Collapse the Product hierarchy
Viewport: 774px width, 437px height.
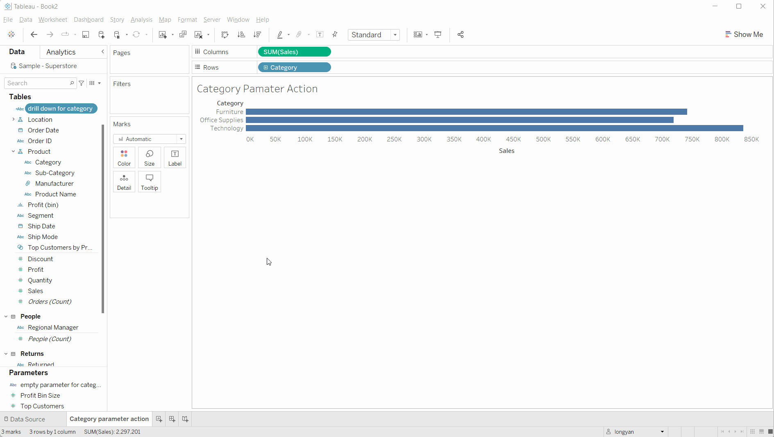[13, 151]
